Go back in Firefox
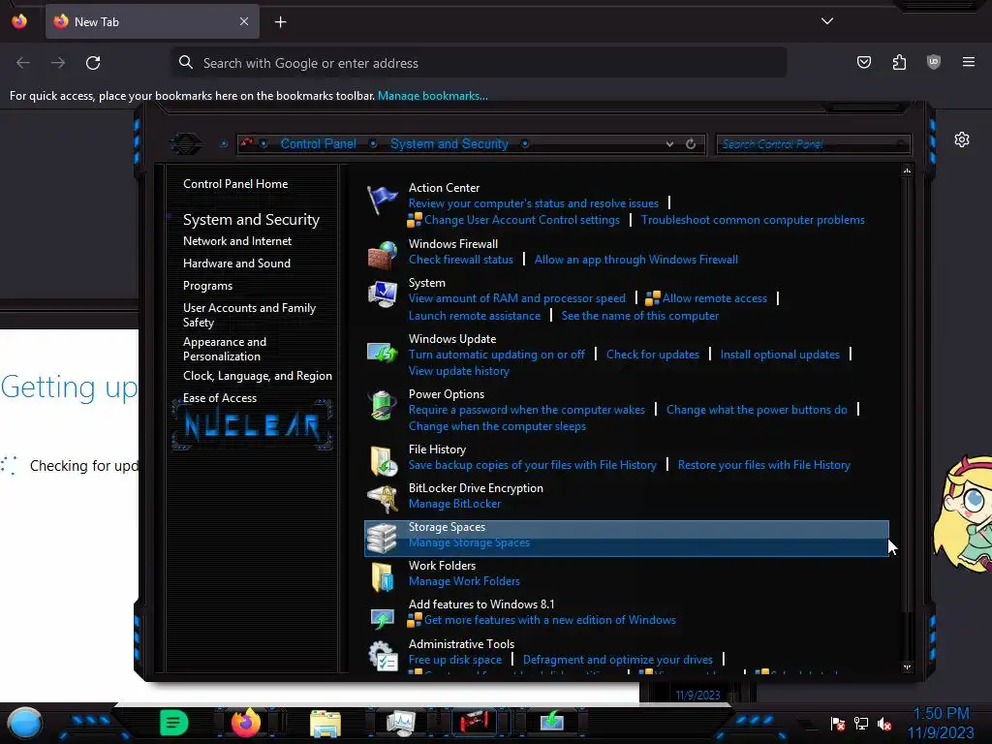This screenshot has width=992, height=744. click(23, 63)
